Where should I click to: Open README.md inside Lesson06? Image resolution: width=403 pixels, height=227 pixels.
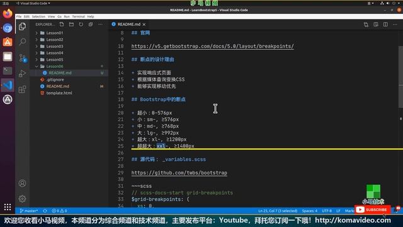(60, 73)
